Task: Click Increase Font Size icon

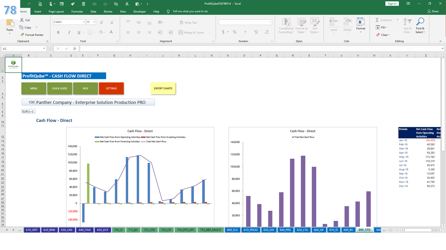Action: point(101,22)
